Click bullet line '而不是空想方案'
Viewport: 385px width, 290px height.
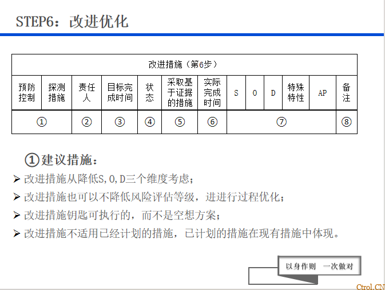tap(122, 215)
